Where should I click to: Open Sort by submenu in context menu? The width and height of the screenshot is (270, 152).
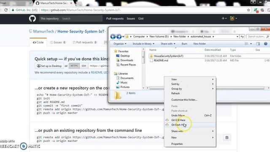coord(190,84)
